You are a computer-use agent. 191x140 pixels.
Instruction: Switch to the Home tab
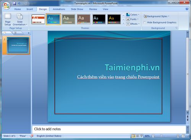(x=18, y=9)
